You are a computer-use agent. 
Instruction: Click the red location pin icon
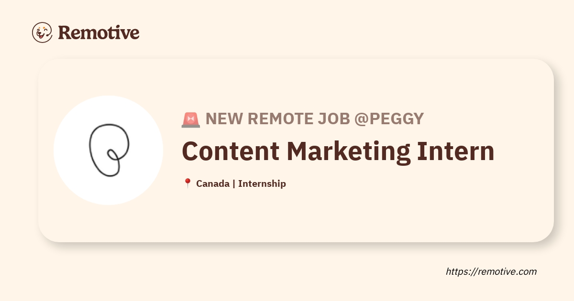188,183
